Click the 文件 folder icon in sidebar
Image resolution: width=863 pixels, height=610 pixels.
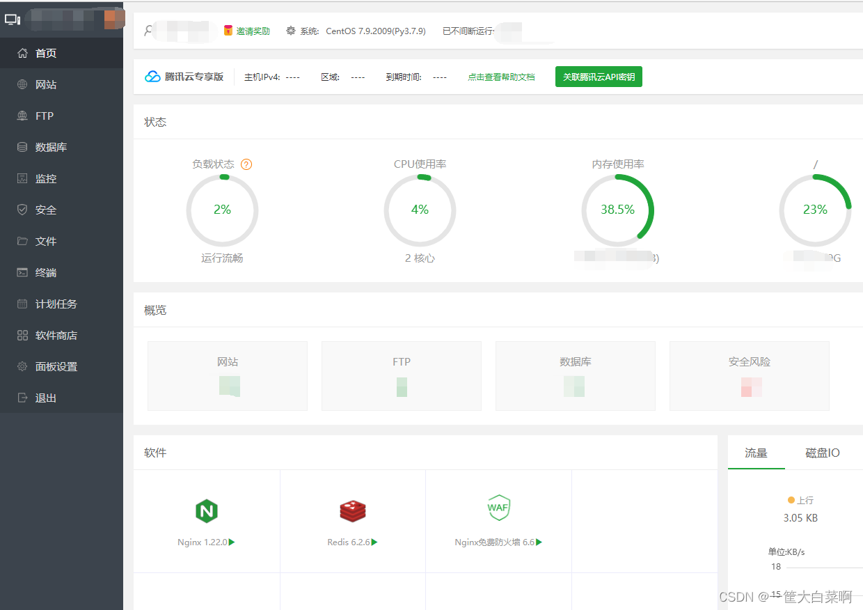22,241
